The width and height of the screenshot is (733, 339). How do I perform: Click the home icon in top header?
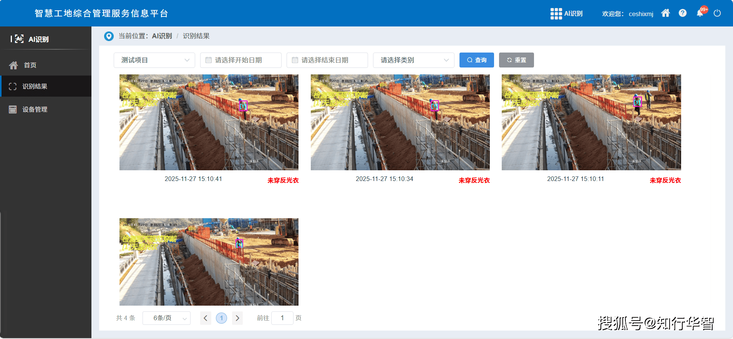pyautogui.click(x=665, y=13)
